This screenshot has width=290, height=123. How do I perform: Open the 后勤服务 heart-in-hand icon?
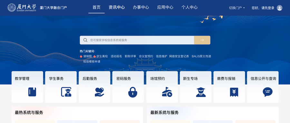click(x=100, y=92)
